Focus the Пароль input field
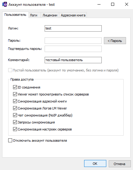Image resolution: width=133 pixels, height=170 pixels. click(x=73, y=40)
